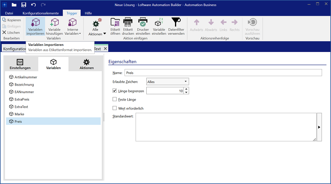
Task: Select the Etikett öffnen action icon
Action: 115,26
